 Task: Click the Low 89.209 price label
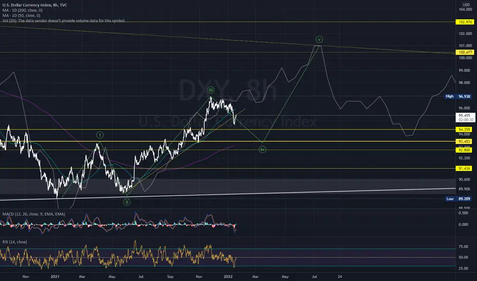point(459,199)
